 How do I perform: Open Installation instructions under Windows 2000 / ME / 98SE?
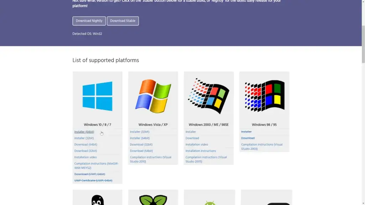tap(201, 151)
